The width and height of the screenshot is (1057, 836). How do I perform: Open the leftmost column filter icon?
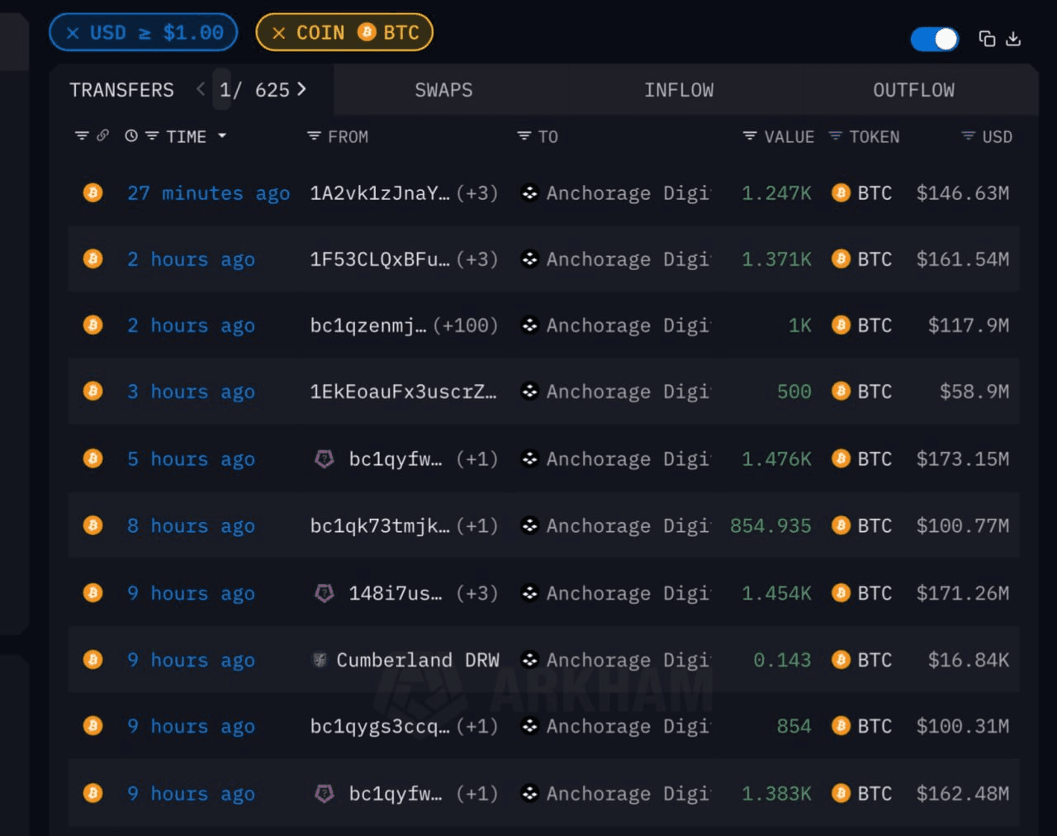click(82, 135)
